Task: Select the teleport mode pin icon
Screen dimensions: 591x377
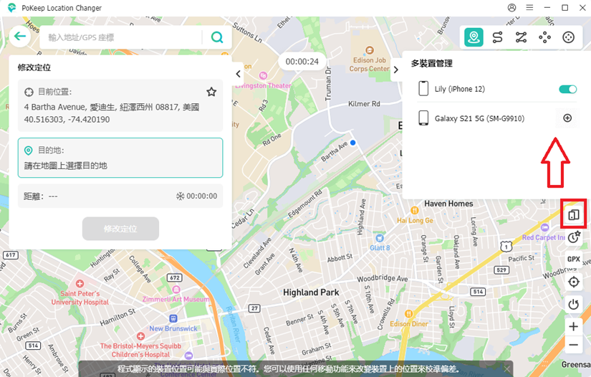Action: (474, 37)
